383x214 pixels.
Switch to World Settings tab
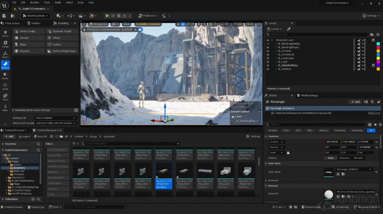pyautogui.click(x=307, y=95)
